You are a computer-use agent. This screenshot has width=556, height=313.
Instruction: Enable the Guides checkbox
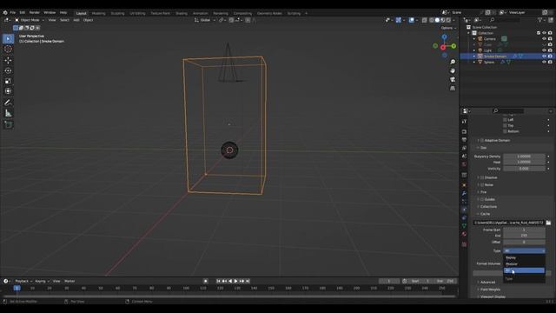pyautogui.click(x=482, y=199)
